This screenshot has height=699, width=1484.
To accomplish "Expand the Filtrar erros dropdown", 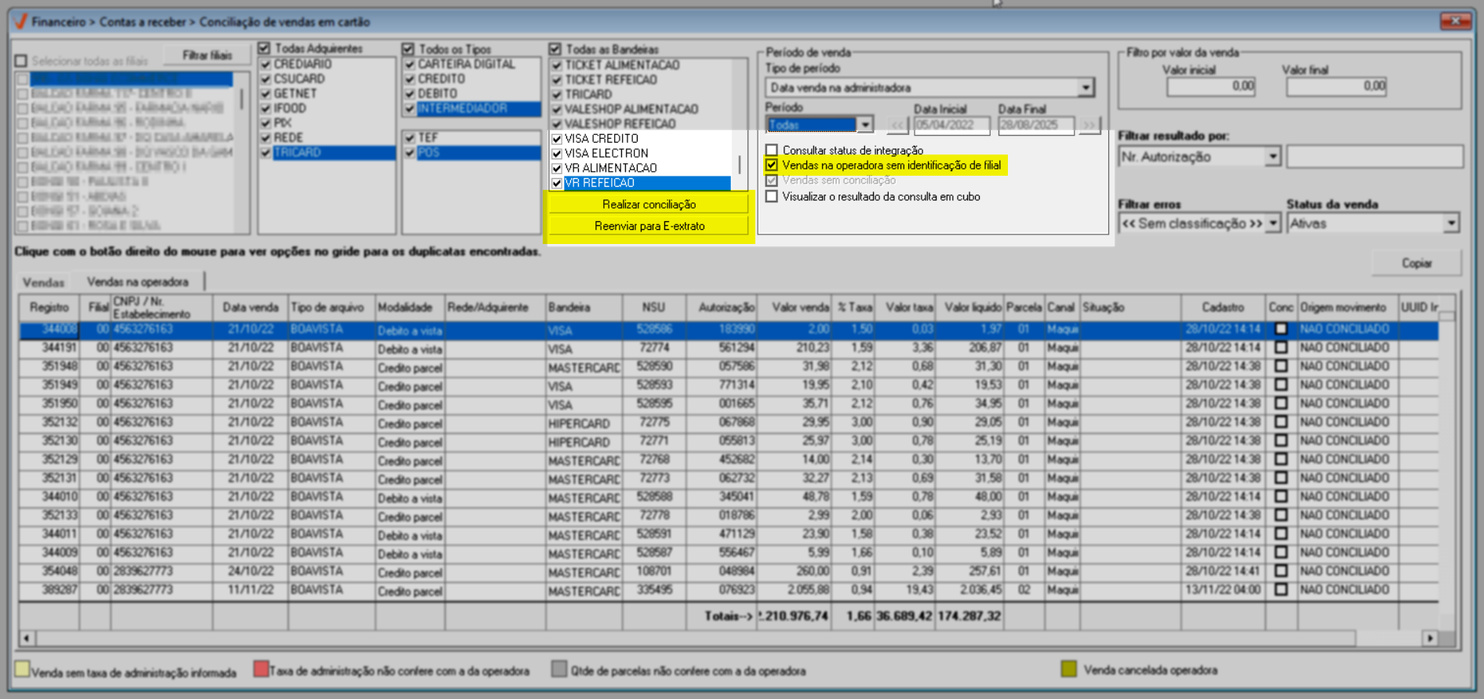I will coord(1272,224).
